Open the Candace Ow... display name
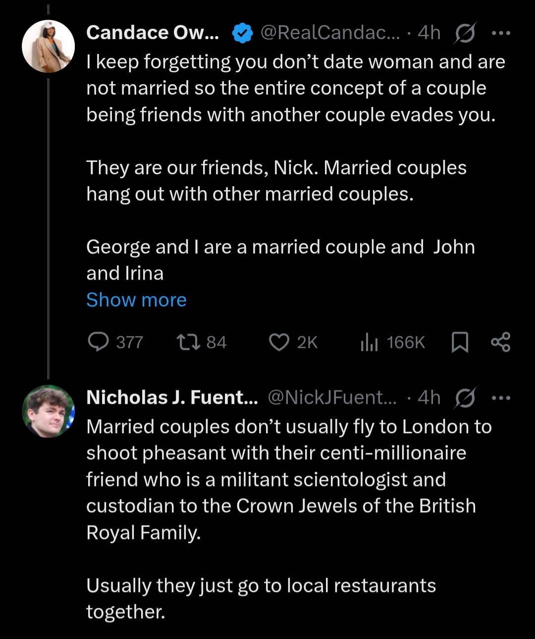 coord(153,33)
